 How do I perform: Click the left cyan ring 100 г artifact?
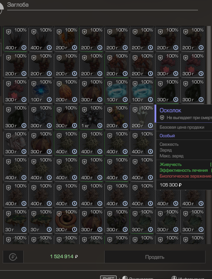[117, 91]
